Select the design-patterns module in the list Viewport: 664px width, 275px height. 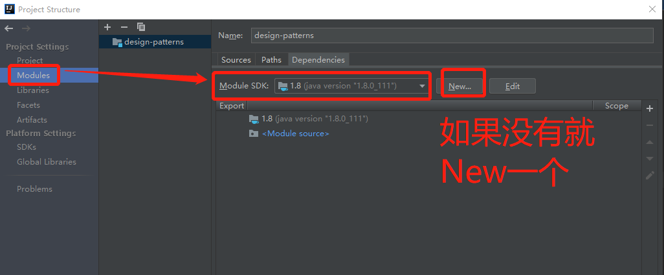tap(155, 42)
